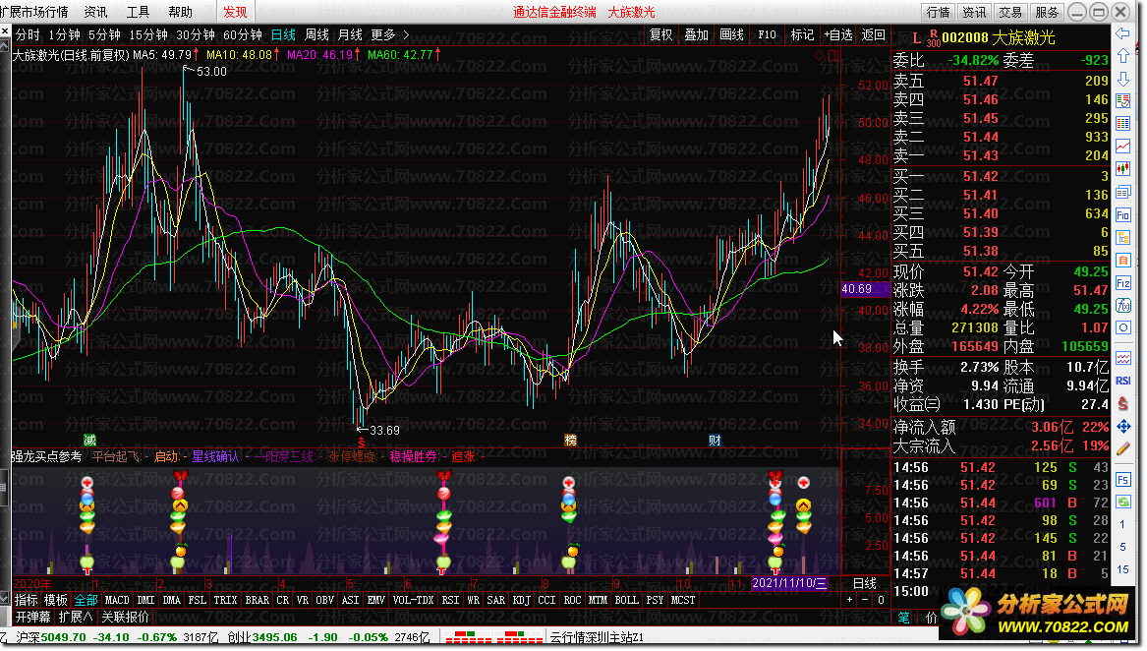Expand the 更多 periods dropdown
Image resolution: width=1147 pixels, height=651 pixels.
390,35
